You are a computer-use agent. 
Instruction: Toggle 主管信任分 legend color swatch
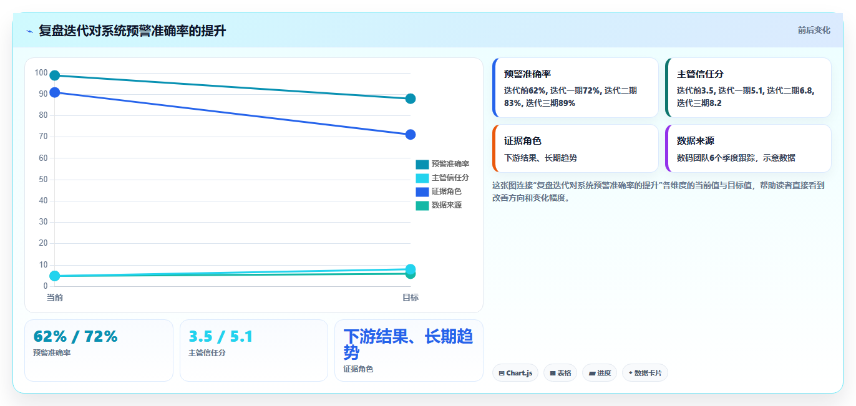[422, 178]
